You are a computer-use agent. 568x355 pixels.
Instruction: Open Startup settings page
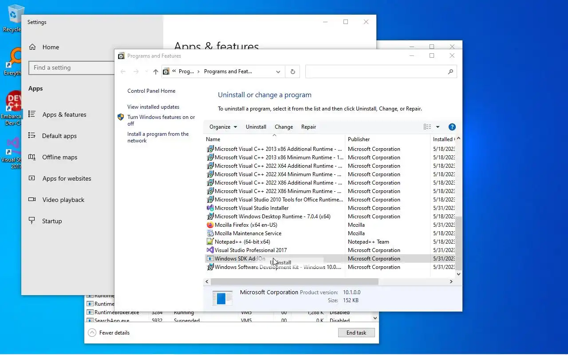coord(52,221)
